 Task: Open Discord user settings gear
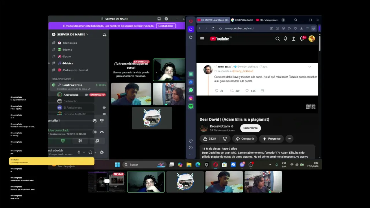102,152
